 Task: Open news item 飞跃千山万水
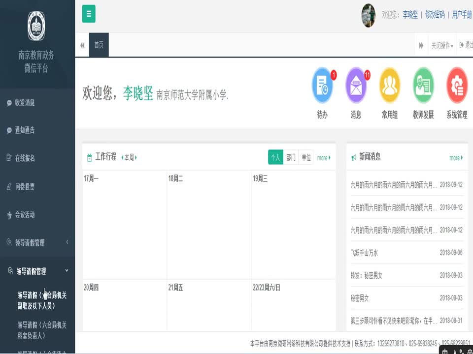click(x=364, y=253)
